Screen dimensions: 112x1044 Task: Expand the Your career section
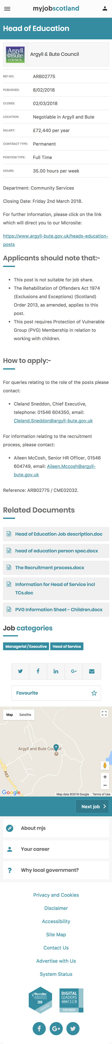tap(56, 849)
